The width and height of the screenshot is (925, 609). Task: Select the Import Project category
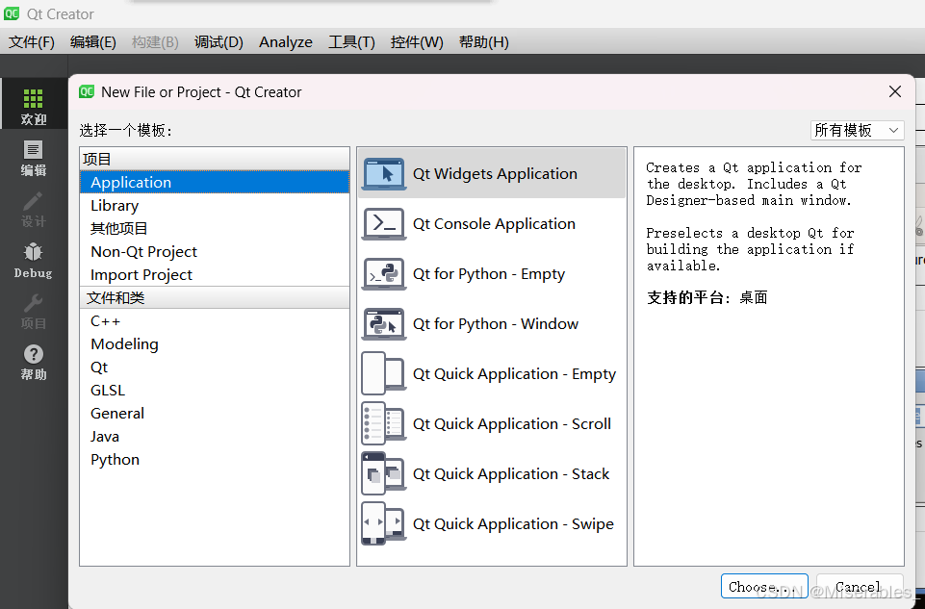[215, 275]
